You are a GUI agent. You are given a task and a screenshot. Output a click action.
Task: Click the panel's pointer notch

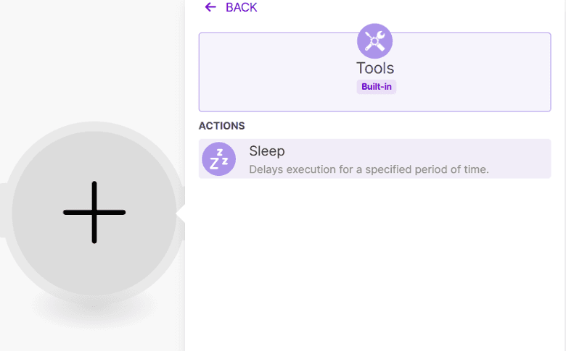click(181, 213)
